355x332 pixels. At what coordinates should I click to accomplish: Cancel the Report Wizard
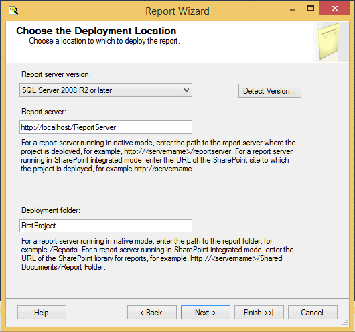click(312, 313)
